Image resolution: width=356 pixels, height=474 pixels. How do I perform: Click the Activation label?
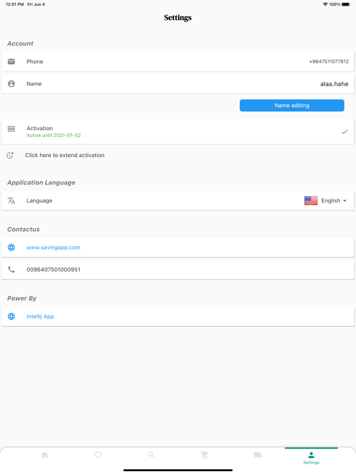tap(40, 128)
